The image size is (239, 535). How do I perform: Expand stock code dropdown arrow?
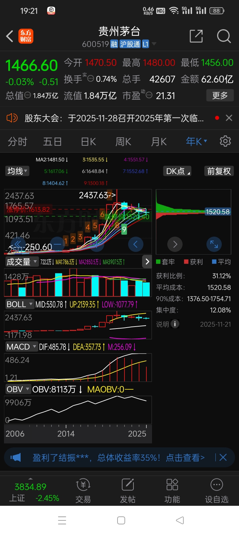(154, 44)
